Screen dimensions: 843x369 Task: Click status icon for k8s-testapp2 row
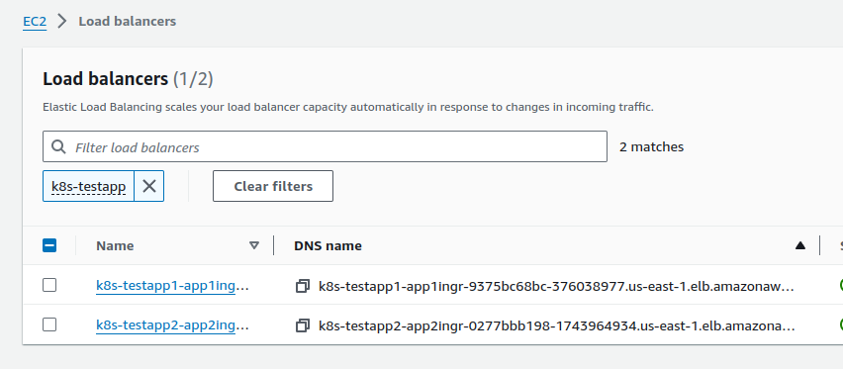pyautogui.click(x=840, y=324)
